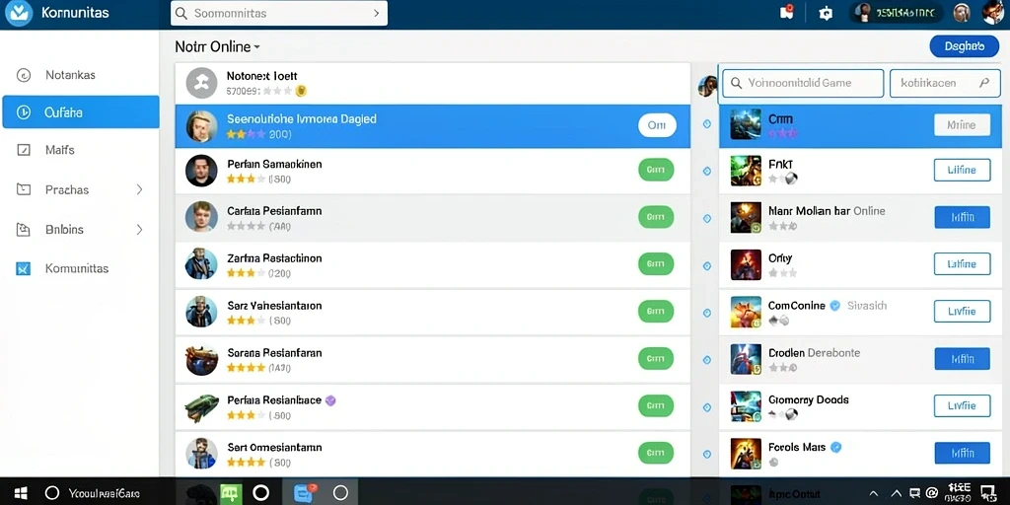The width and height of the screenshot is (1010, 505).
Task: Toggle green button on Zarfna Restactinon row
Action: pos(656,264)
